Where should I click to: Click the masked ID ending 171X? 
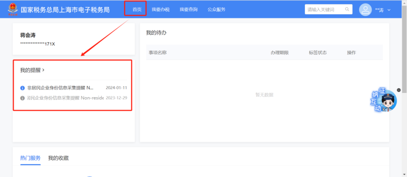38,44
